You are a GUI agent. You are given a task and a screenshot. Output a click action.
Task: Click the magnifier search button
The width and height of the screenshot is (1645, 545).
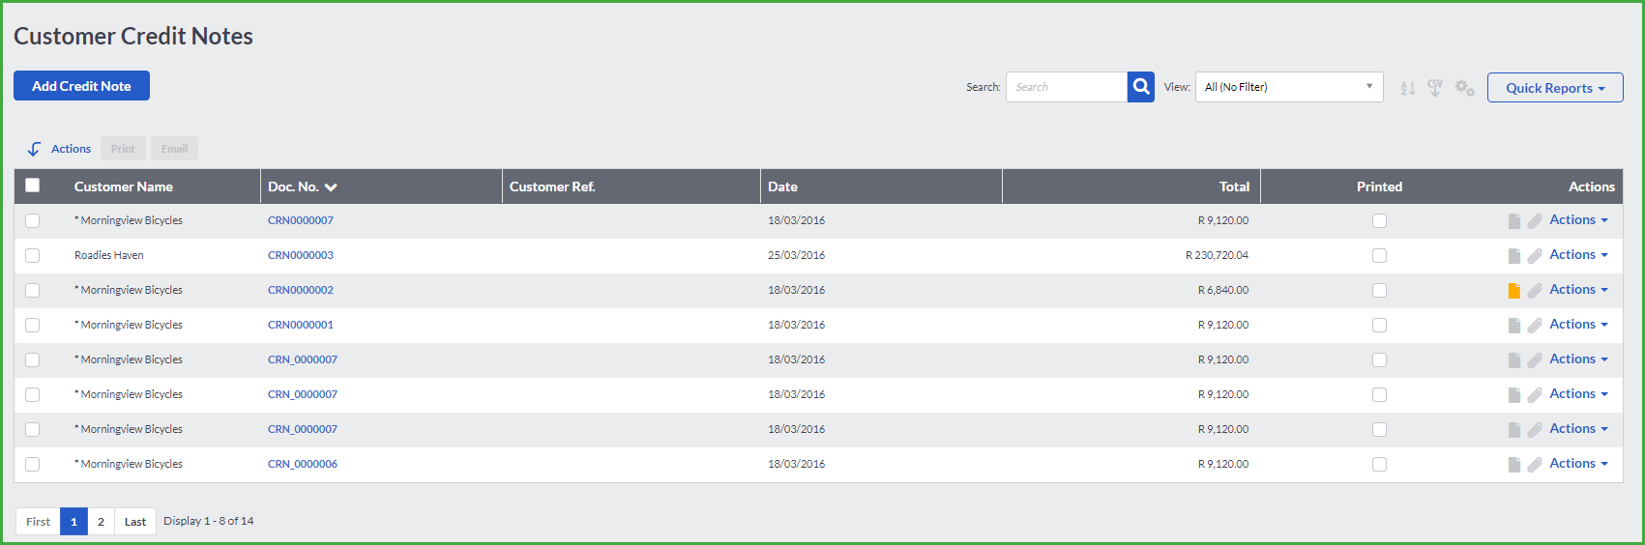pyautogui.click(x=1141, y=87)
